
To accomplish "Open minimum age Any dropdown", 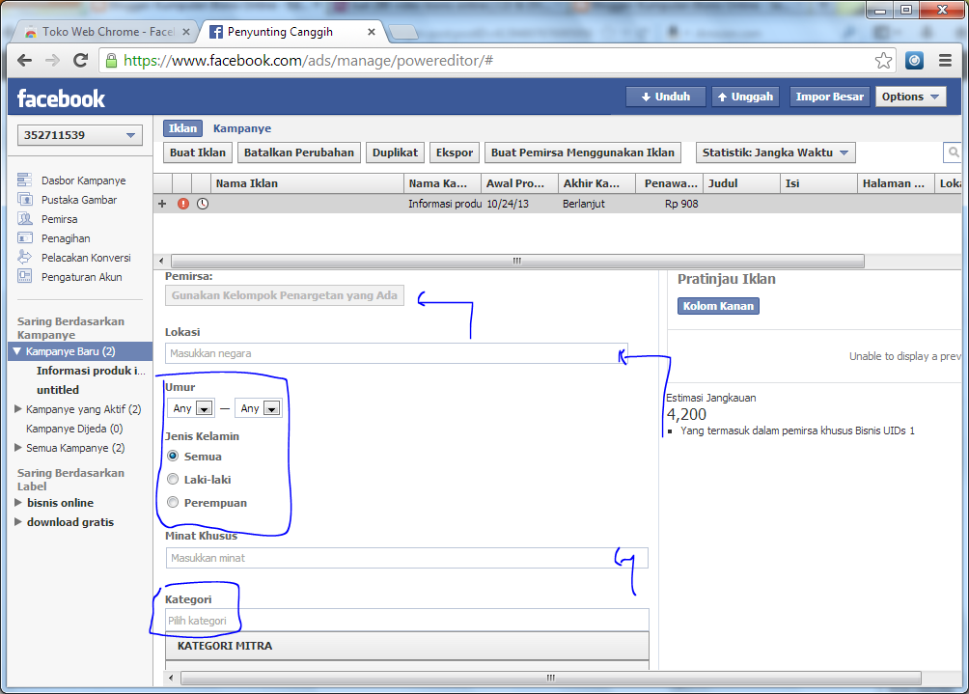I will [191, 408].
